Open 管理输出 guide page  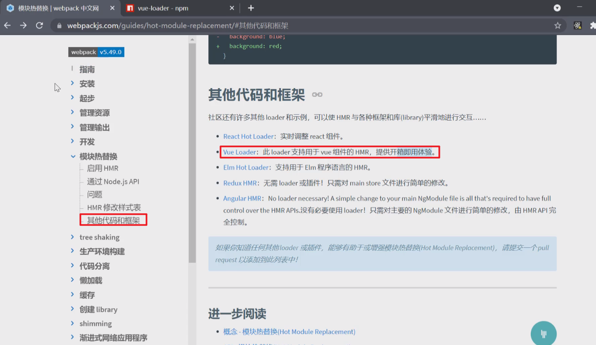[x=94, y=128]
